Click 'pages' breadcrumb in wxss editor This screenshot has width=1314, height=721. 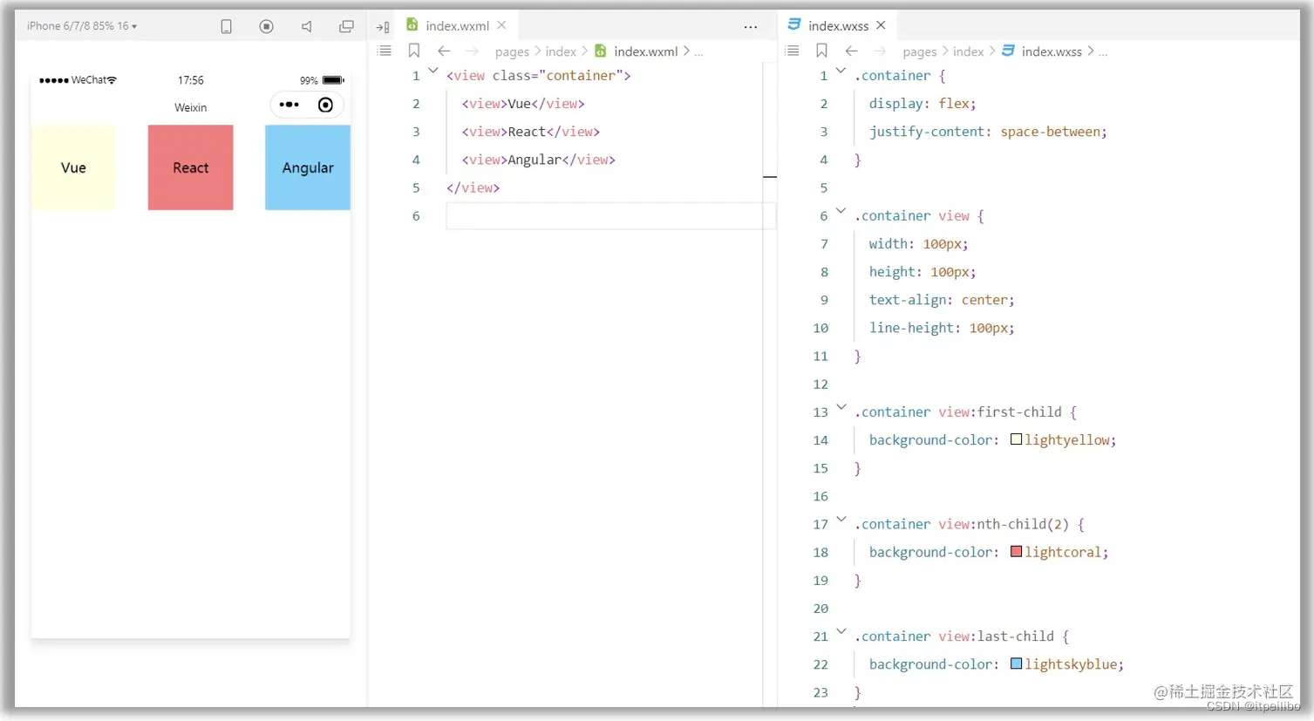(x=920, y=52)
